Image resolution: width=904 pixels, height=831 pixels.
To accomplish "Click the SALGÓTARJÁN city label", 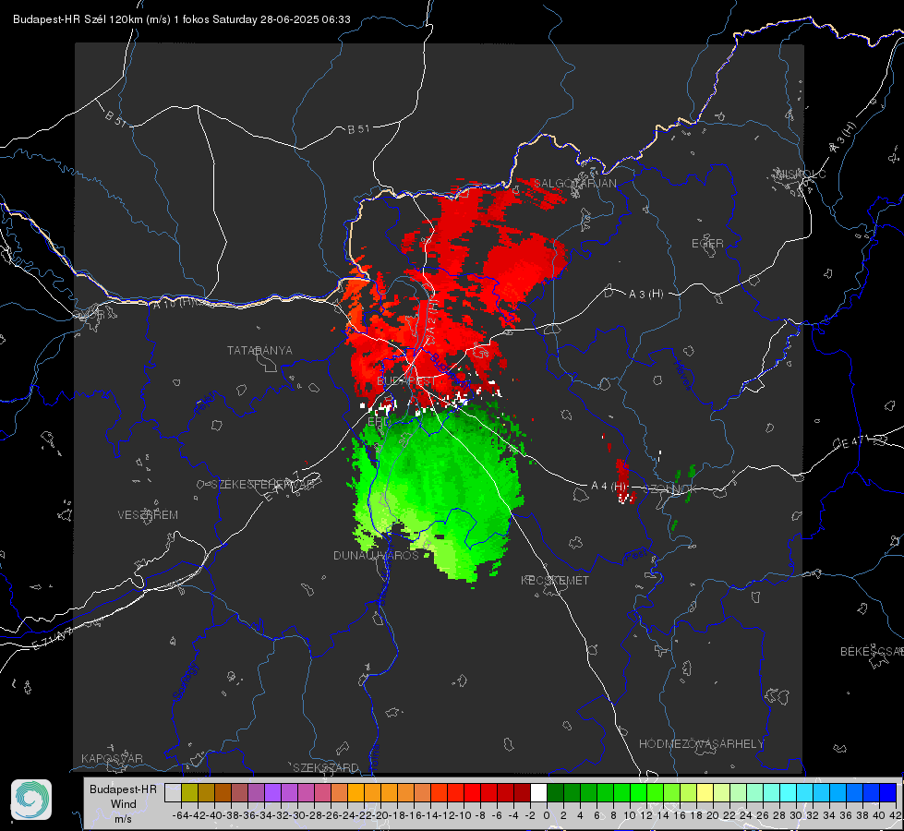I will (x=575, y=184).
